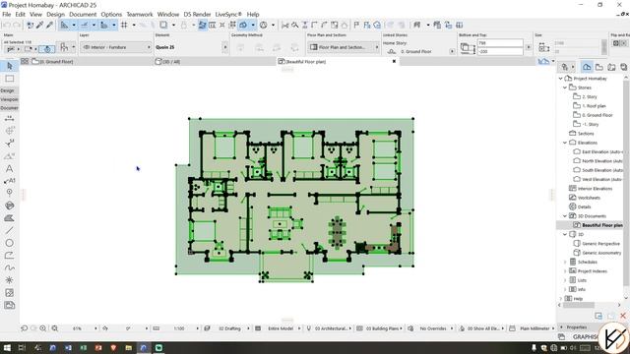The width and height of the screenshot is (630, 354).
Task: Click the Pick Up Parameters eyedropper icon
Action: pos(39,25)
